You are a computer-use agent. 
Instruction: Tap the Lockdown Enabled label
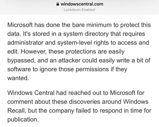(x=79, y=10)
